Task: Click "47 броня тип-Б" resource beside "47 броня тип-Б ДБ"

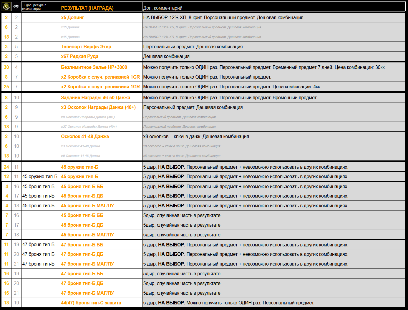Action: [38, 254]
